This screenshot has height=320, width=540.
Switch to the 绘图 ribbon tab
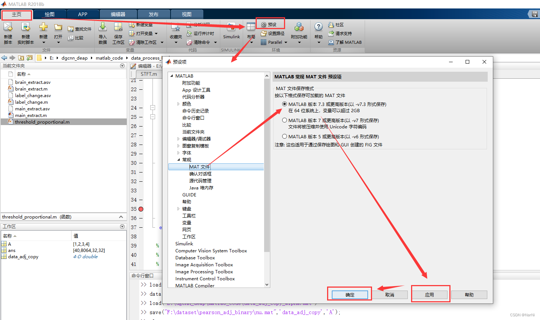50,14
